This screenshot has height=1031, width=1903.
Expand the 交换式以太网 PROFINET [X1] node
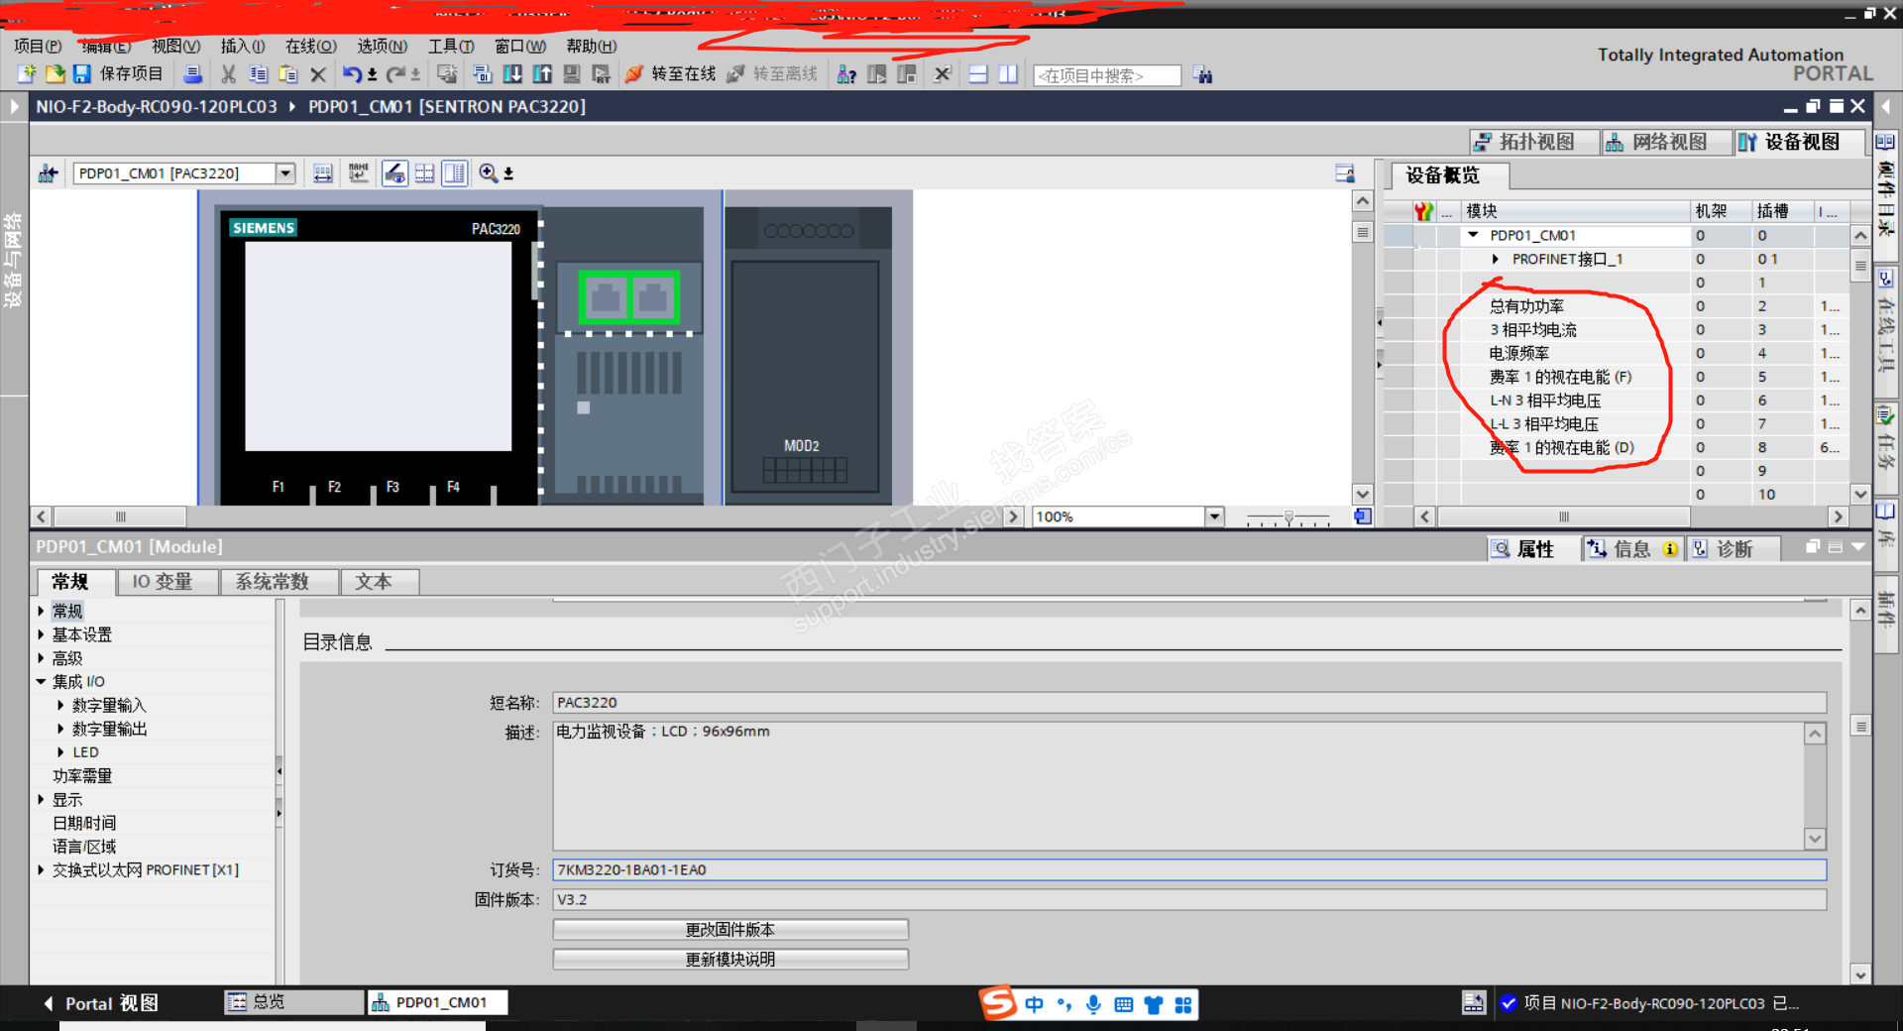(x=41, y=869)
